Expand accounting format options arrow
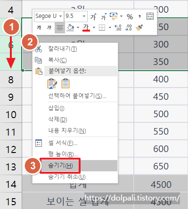This screenshot has height=209, width=188. (121, 16)
